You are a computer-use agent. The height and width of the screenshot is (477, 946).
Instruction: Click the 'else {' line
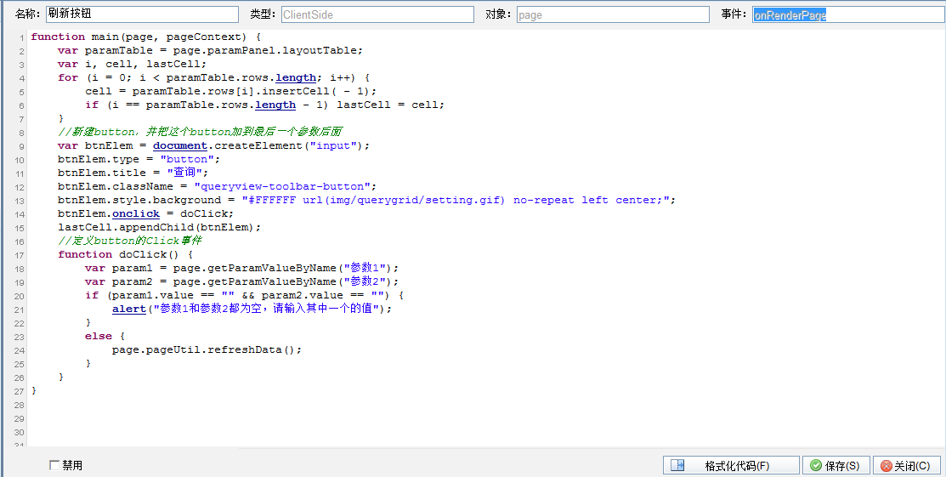click(x=105, y=336)
